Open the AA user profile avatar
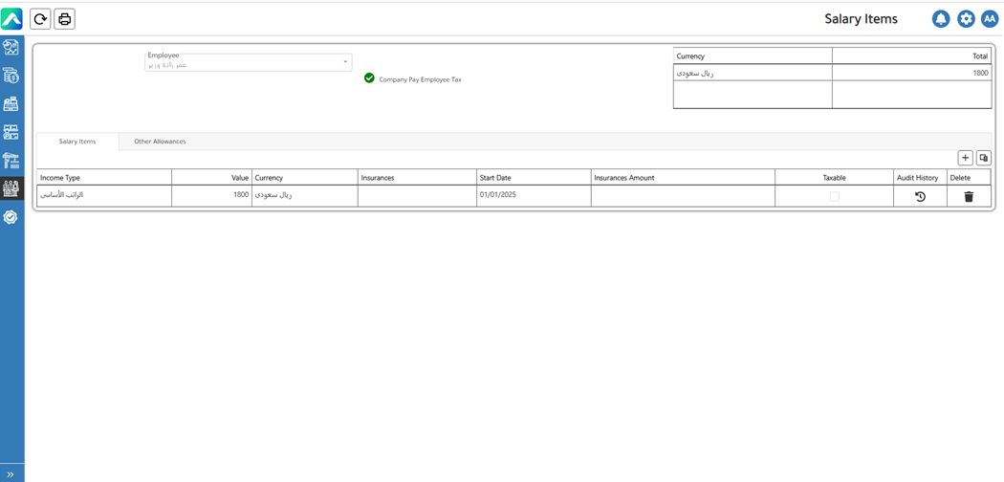Viewport: 1004px width, 482px height. [990, 19]
